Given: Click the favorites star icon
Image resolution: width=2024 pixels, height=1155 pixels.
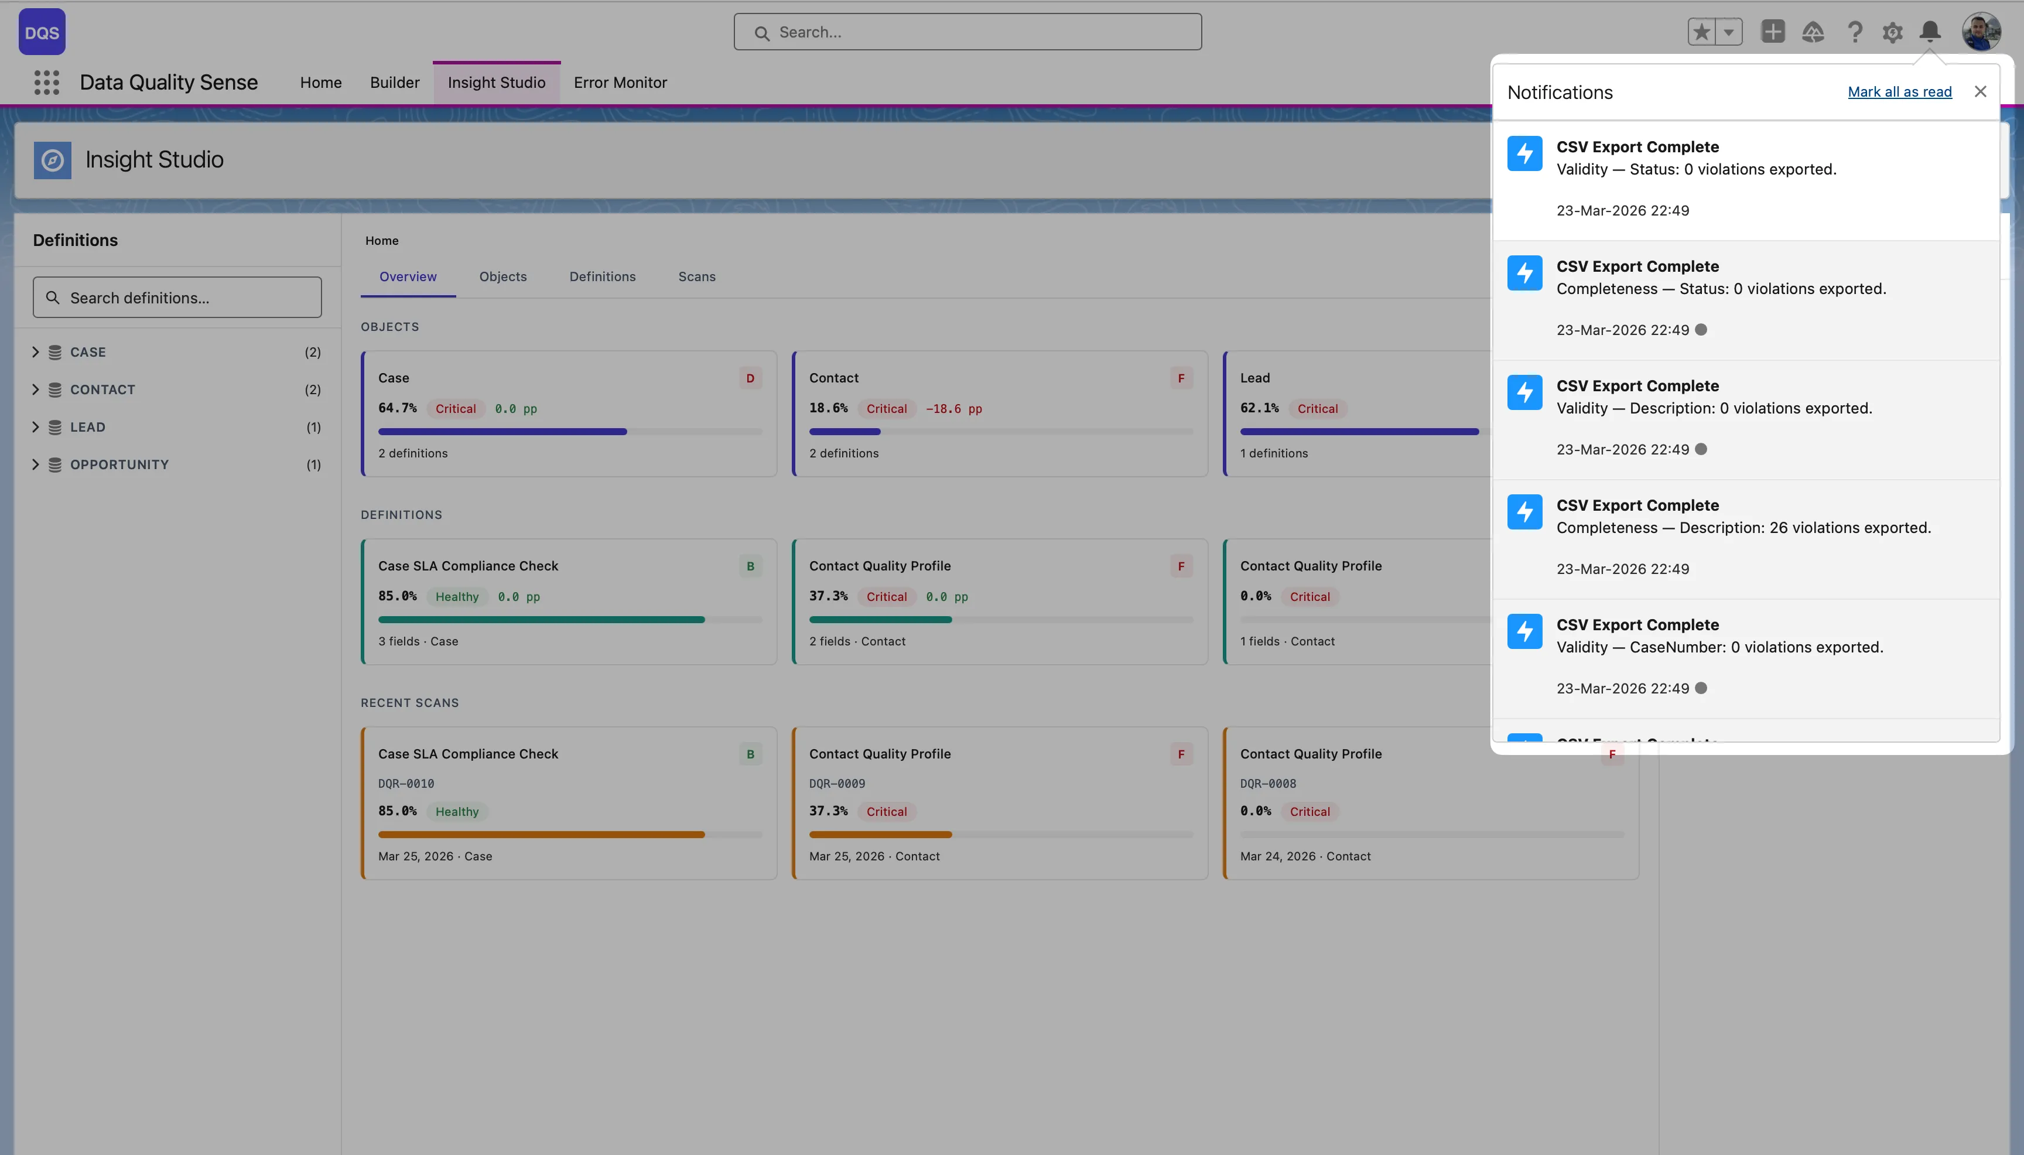Looking at the screenshot, I should point(1701,31).
